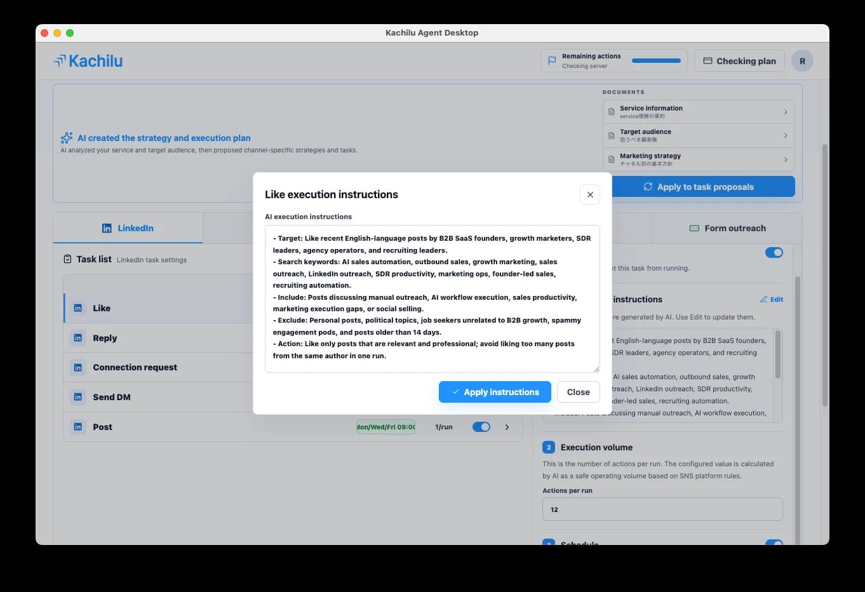
Task: Click the Close button in the dialog
Action: 578,392
